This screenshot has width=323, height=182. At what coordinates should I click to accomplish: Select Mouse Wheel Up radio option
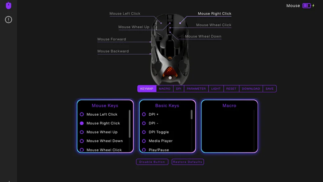coord(82,132)
